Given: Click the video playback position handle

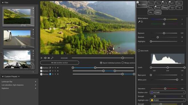Looking at the screenshot, I should (x=122, y=58).
